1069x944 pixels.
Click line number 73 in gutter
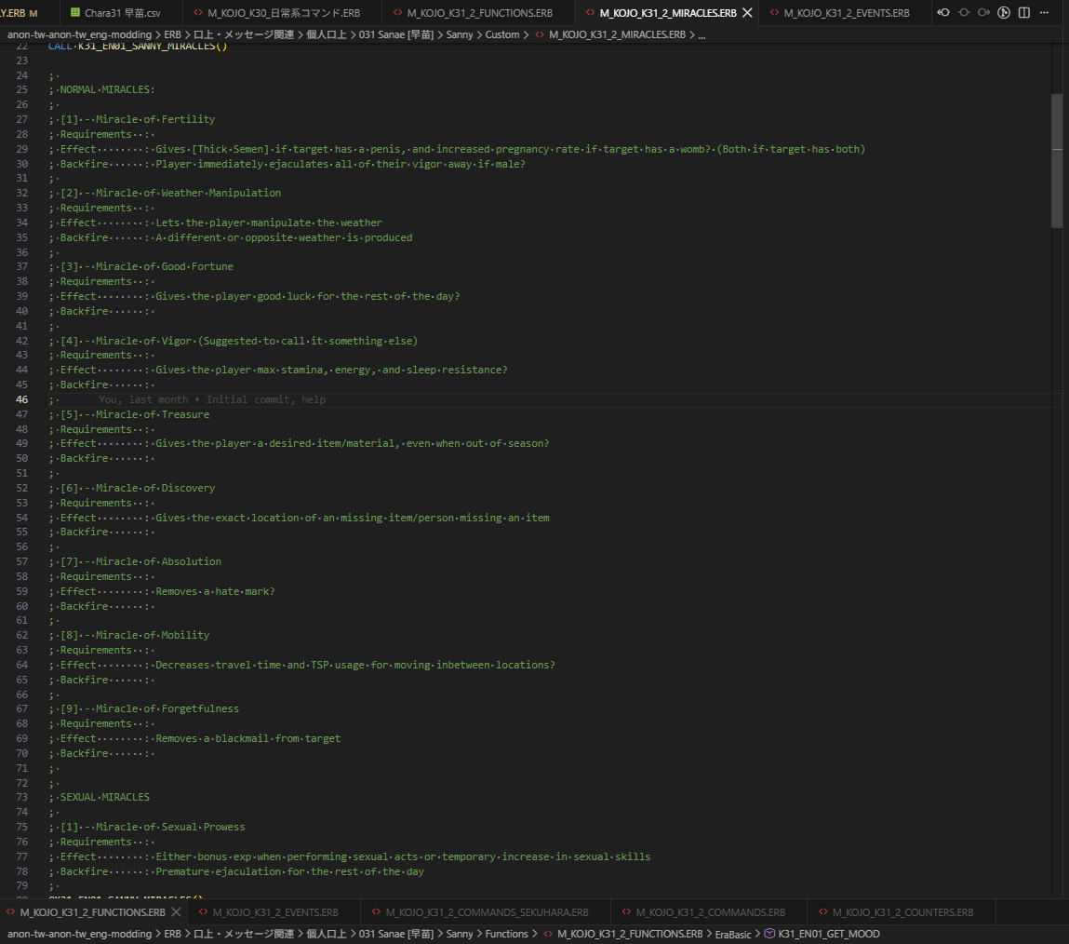pyautogui.click(x=21, y=797)
